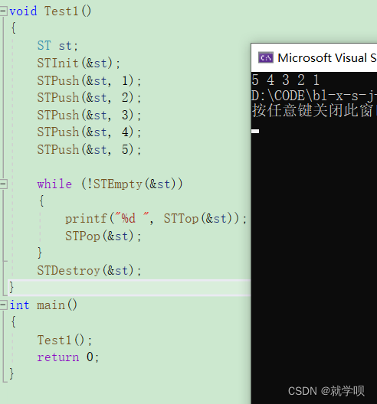377x404 pixels.
Task: Click the 'return 0;' line
Action: 68,357
